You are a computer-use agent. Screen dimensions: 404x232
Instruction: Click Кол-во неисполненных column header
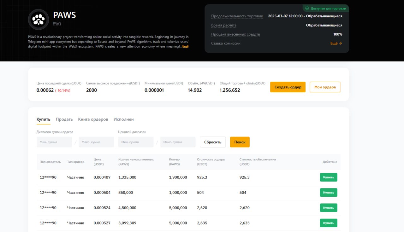tap(136, 162)
